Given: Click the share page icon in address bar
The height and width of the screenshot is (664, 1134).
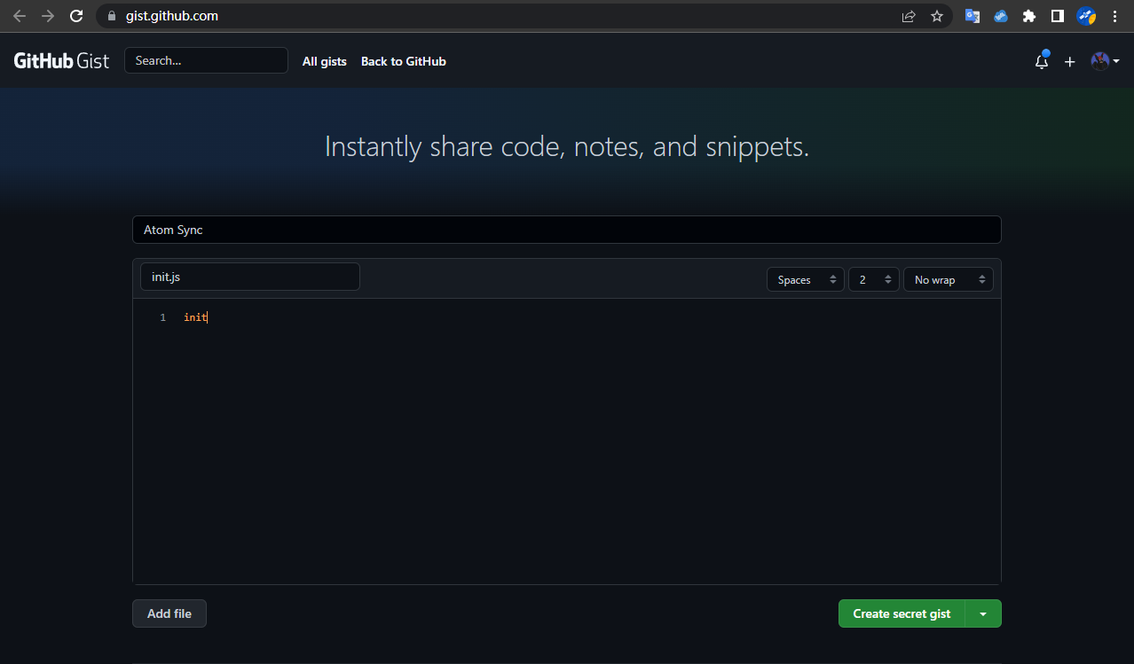Looking at the screenshot, I should point(909,16).
